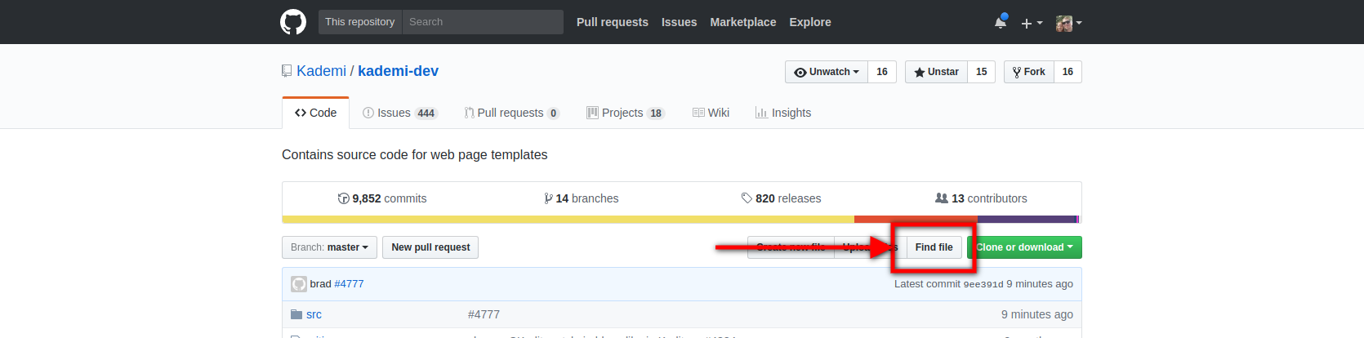This screenshot has height=338, width=1364.
Task: Click brad's avatar in latest commit
Action: tap(299, 284)
